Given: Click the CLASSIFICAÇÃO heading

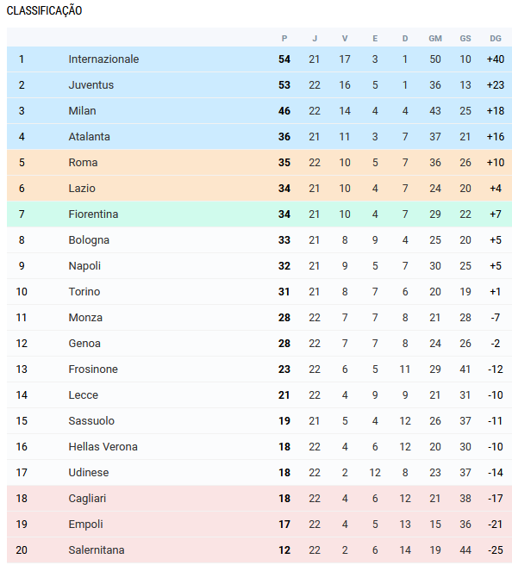Looking at the screenshot, I should click(x=44, y=11).
